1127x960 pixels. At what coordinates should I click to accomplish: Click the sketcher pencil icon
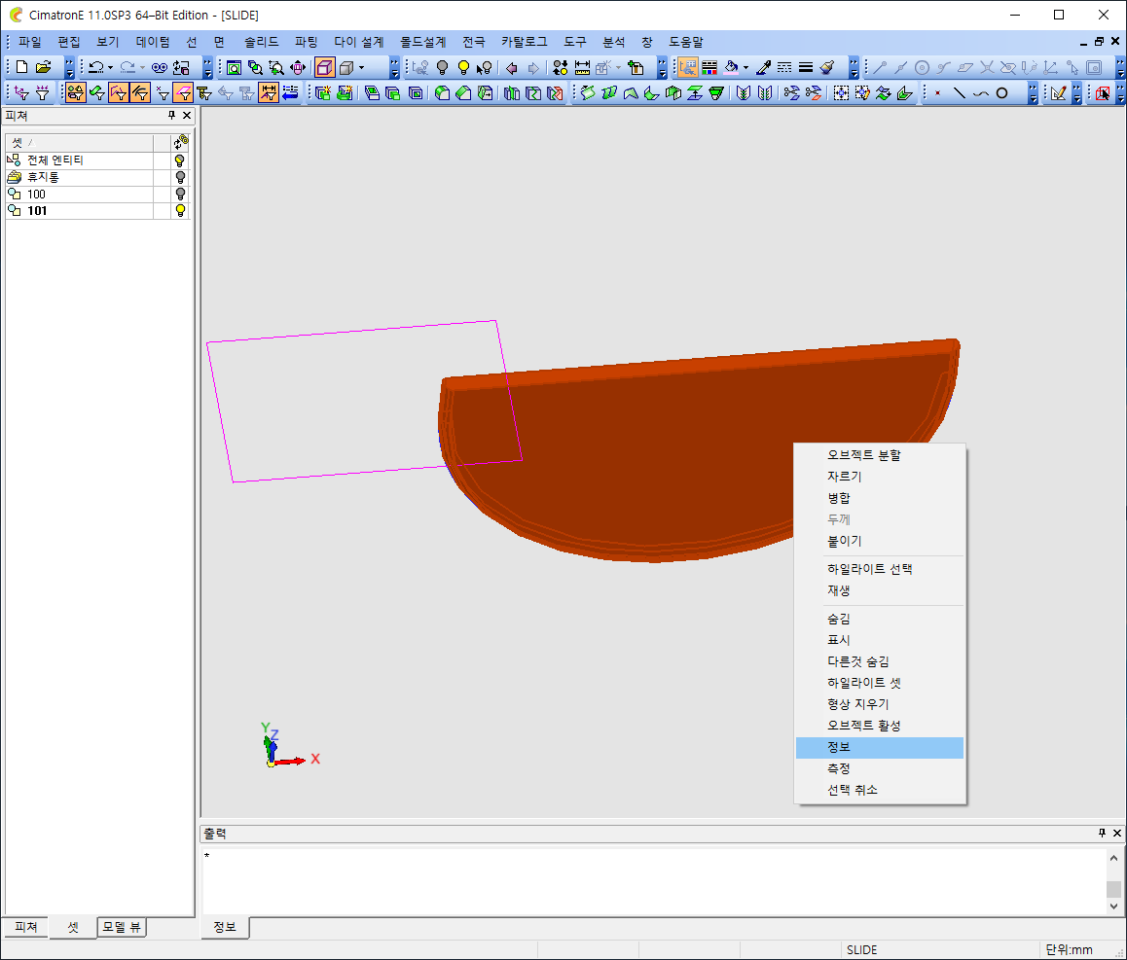(x=1058, y=92)
